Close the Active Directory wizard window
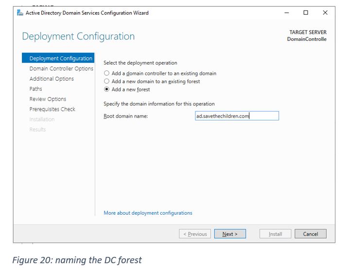 coord(325,13)
